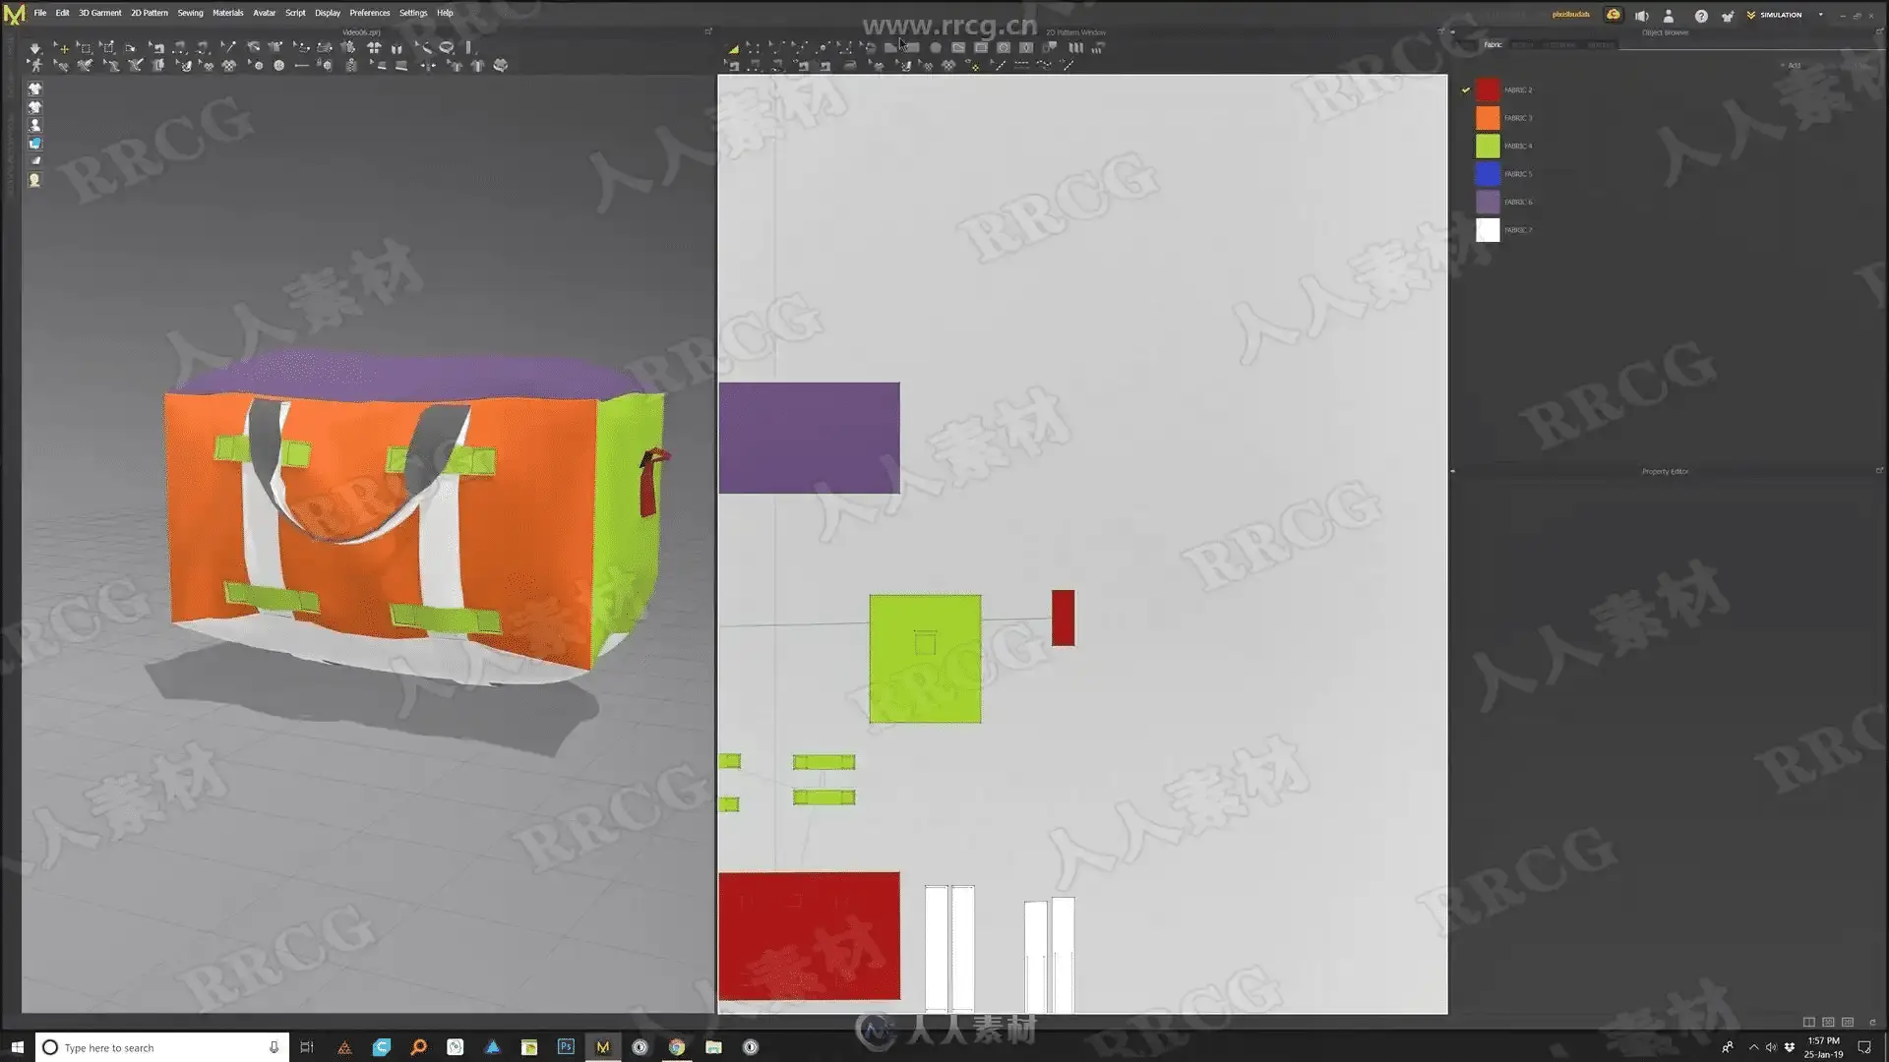This screenshot has width=1889, height=1062.
Task: Switch to the Fabric tab
Action: (x=1493, y=45)
